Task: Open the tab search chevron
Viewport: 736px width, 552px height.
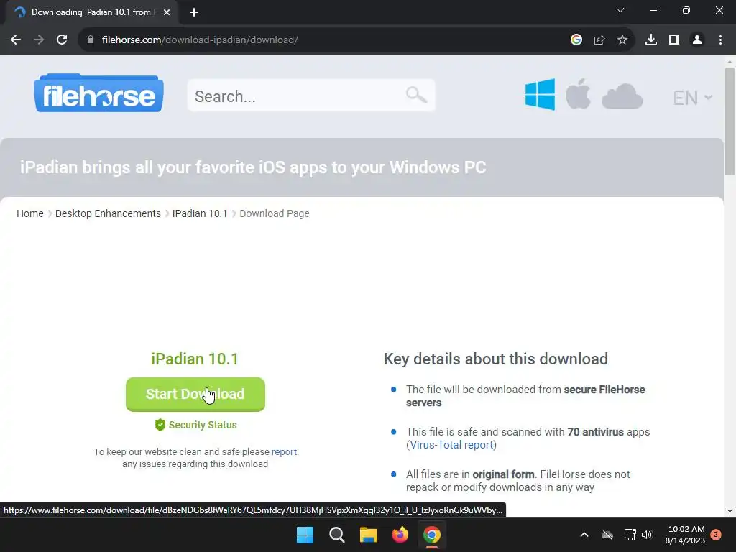Action: point(620,10)
